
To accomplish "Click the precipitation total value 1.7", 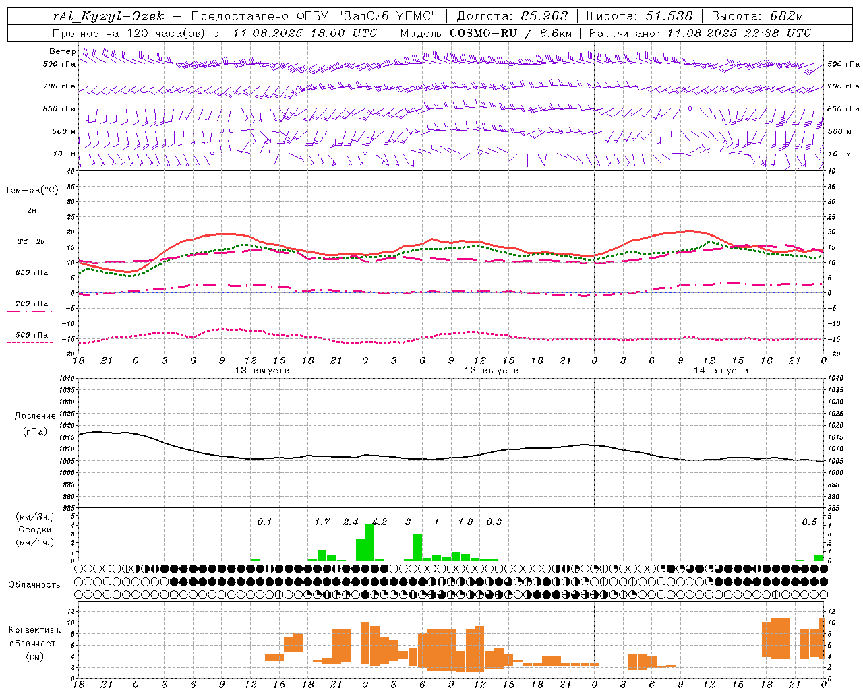I will pos(322,522).
